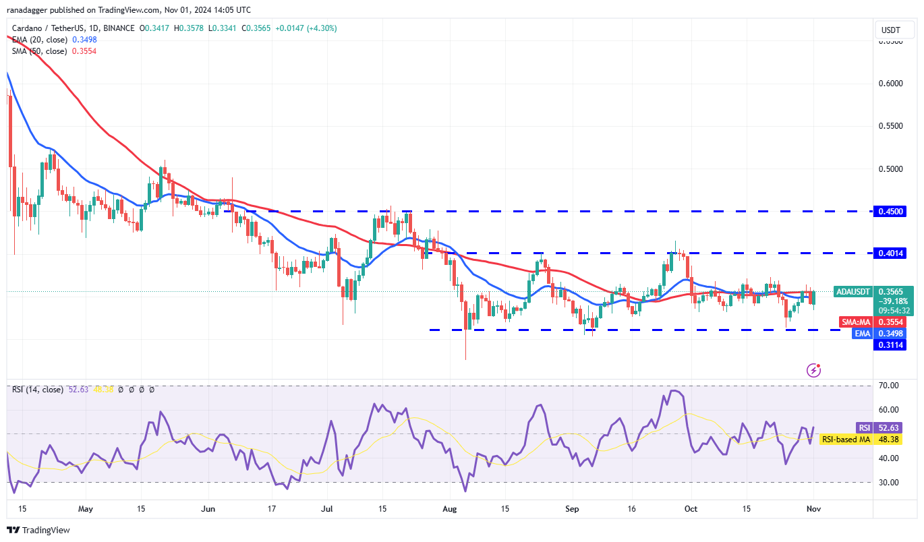The width and height of the screenshot is (924, 542).
Task: Click the Jun label on time axis
Action: coord(208,508)
